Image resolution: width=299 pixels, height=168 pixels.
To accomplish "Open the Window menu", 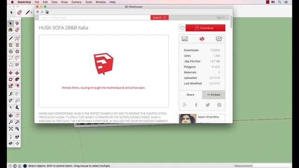I will pyautogui.click(x=101, y=2).
